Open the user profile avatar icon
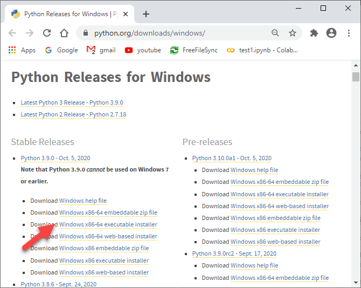This screenshot has height=288, width=361. (x=331, y=33)
